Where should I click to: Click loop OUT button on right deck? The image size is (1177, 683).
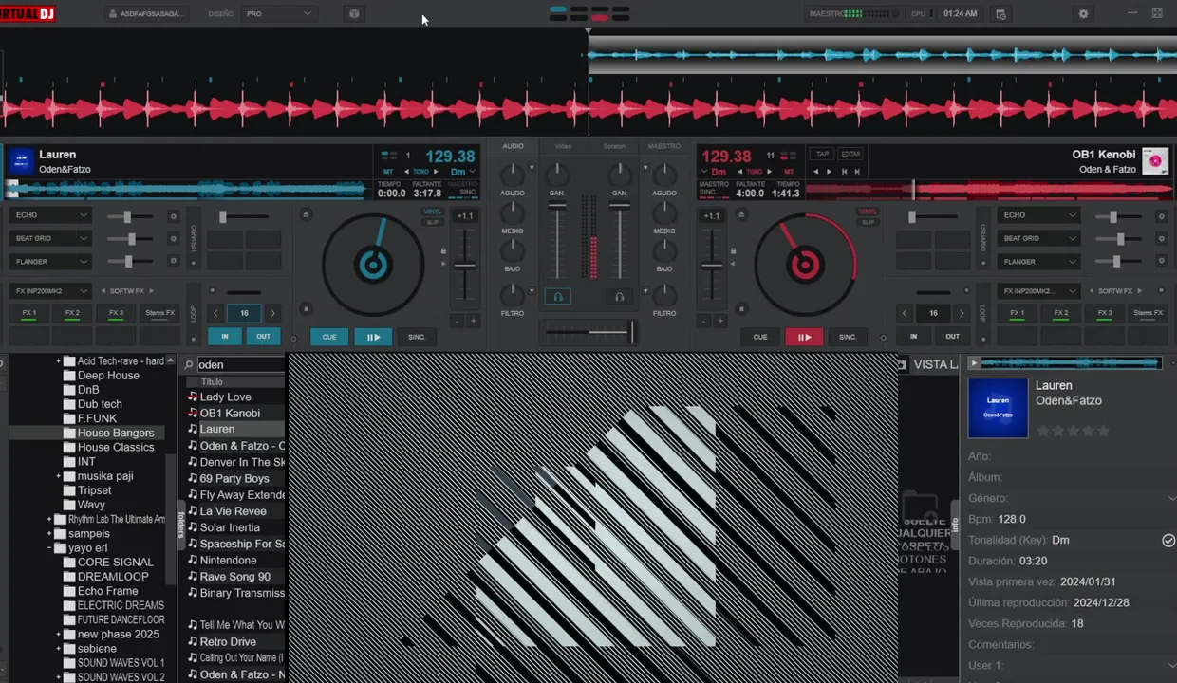(x=952, y=336)
